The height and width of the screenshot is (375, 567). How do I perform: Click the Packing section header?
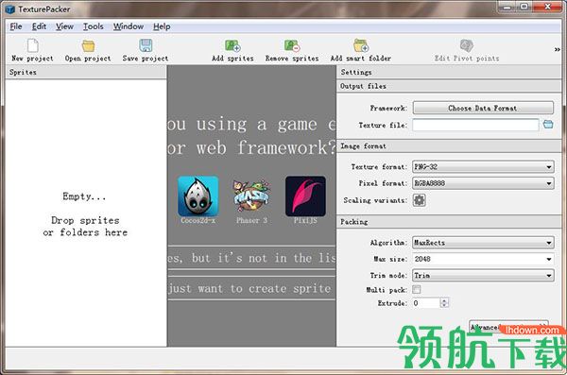click(x=449, y=222)
